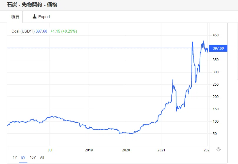Viewport: 238px width, 164px height.
Task: Open chart settings gear icon
Action: (x=219, y=149)
